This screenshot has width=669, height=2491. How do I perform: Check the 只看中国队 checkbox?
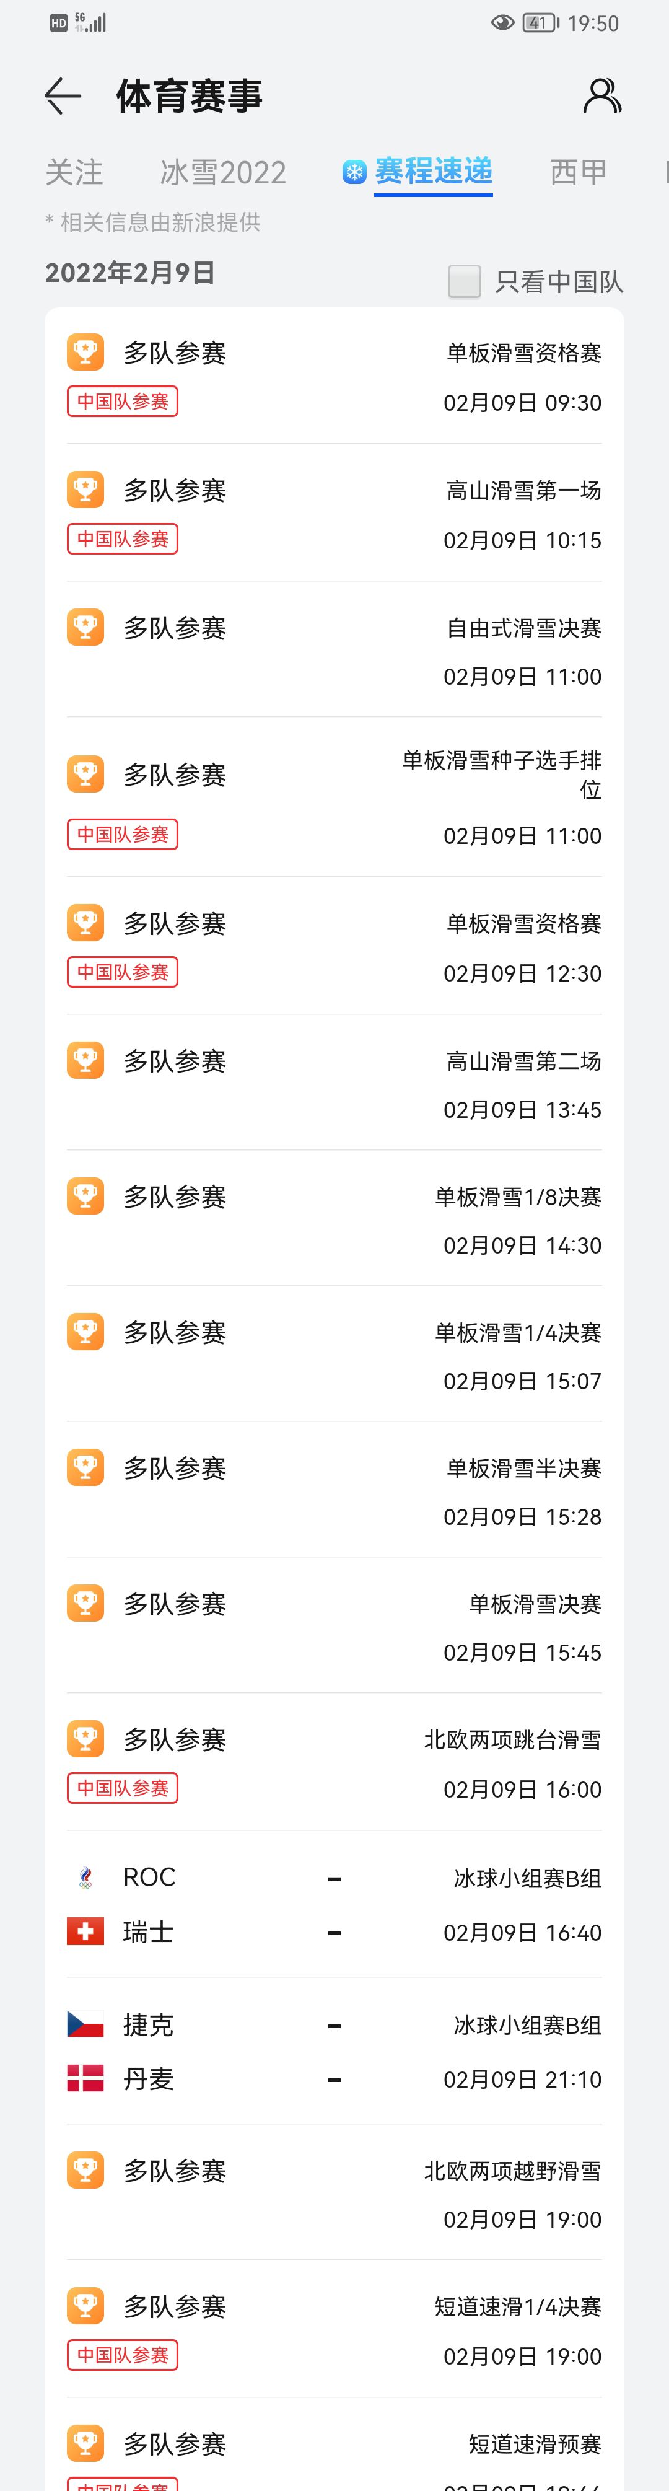tap(464, 281)
